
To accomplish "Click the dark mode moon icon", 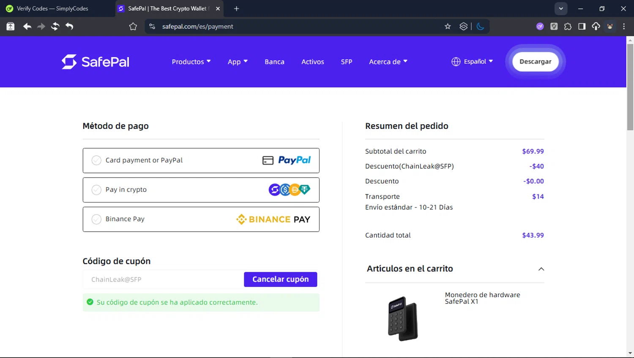I will (480, 26).
